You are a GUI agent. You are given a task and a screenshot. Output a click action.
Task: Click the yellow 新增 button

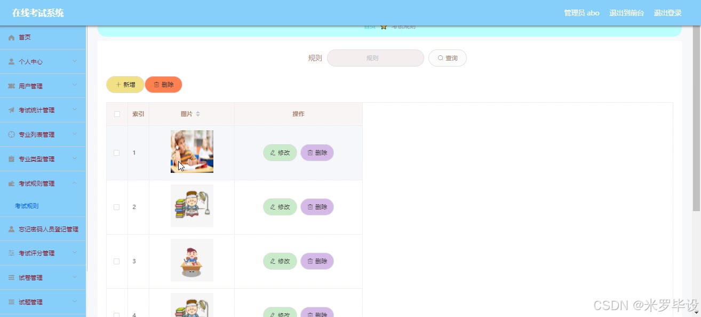(x=125, y=85)
